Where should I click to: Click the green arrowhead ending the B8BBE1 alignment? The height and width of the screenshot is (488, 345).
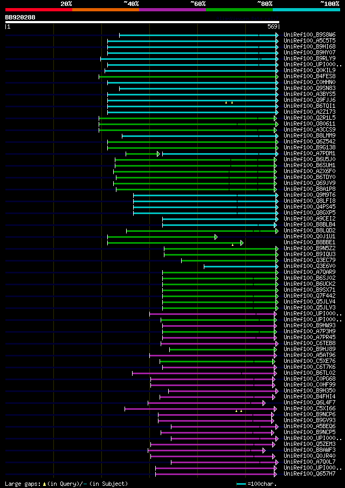[x=241, y=243]
